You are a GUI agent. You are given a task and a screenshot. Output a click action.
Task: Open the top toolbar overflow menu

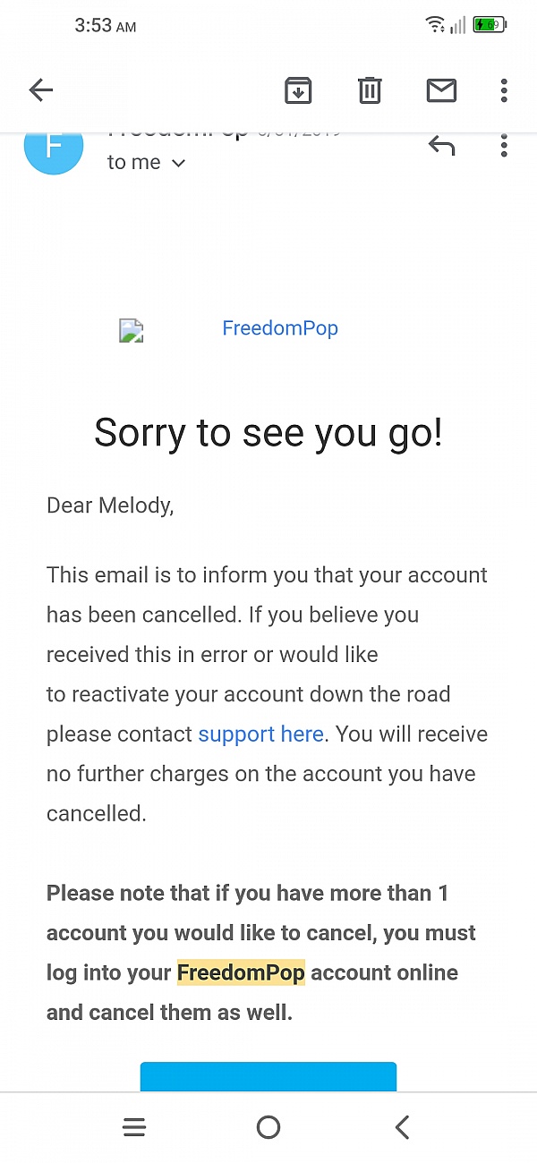pos(504,89)
